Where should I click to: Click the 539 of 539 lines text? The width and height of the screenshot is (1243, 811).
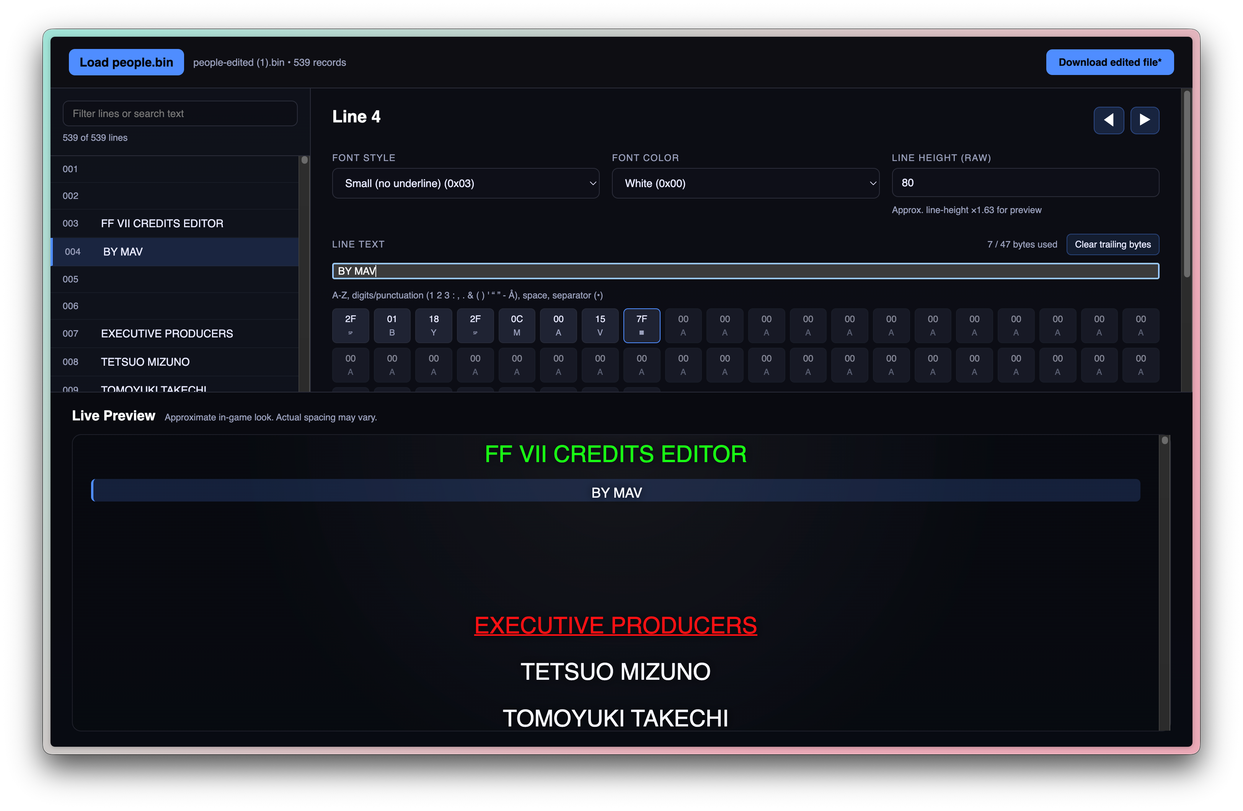point(95,138)
